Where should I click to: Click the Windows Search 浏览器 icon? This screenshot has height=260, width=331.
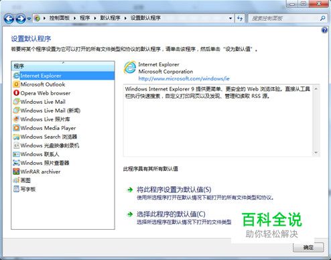16,137
